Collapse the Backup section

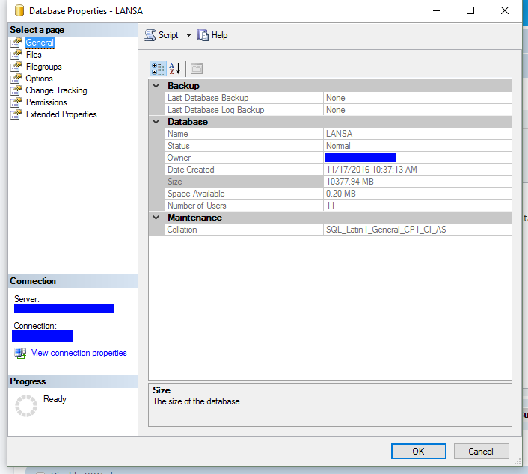[156, 86]
